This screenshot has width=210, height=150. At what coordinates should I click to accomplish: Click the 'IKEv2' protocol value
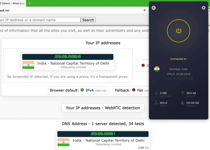click(164, 103)
